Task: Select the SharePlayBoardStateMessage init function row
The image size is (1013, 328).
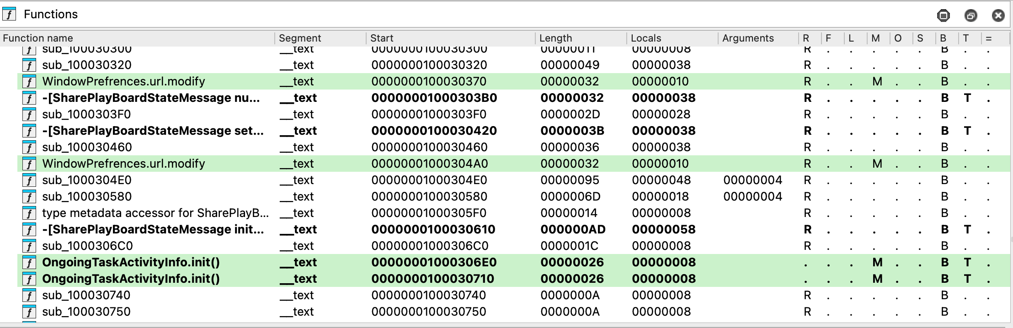Action: tap(153, 230)
